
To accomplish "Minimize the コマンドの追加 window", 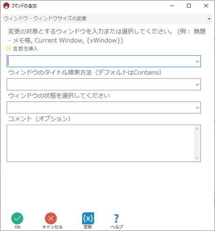I will pos(172,6).
